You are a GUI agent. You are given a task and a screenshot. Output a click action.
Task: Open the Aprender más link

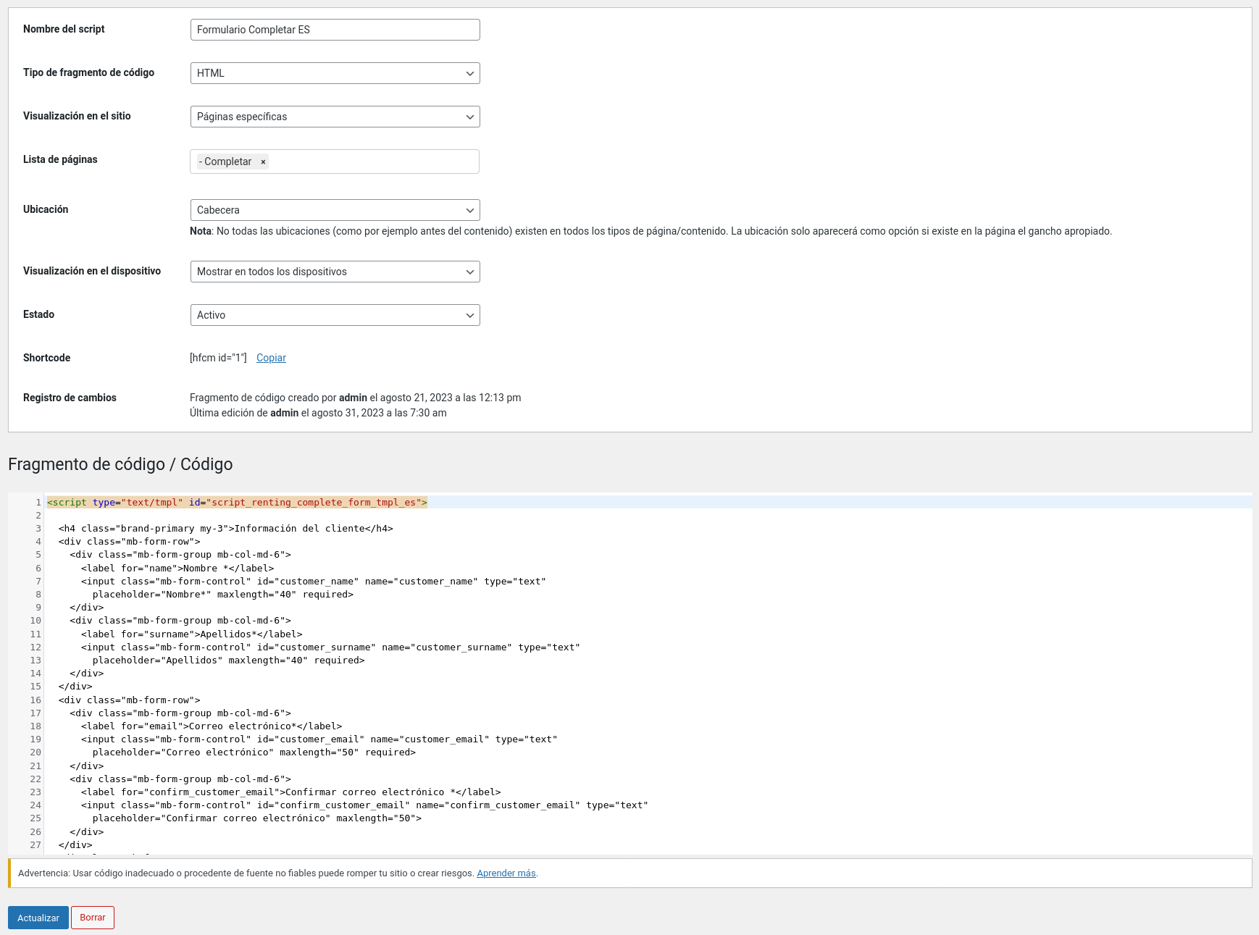click(x=506, y=873)
